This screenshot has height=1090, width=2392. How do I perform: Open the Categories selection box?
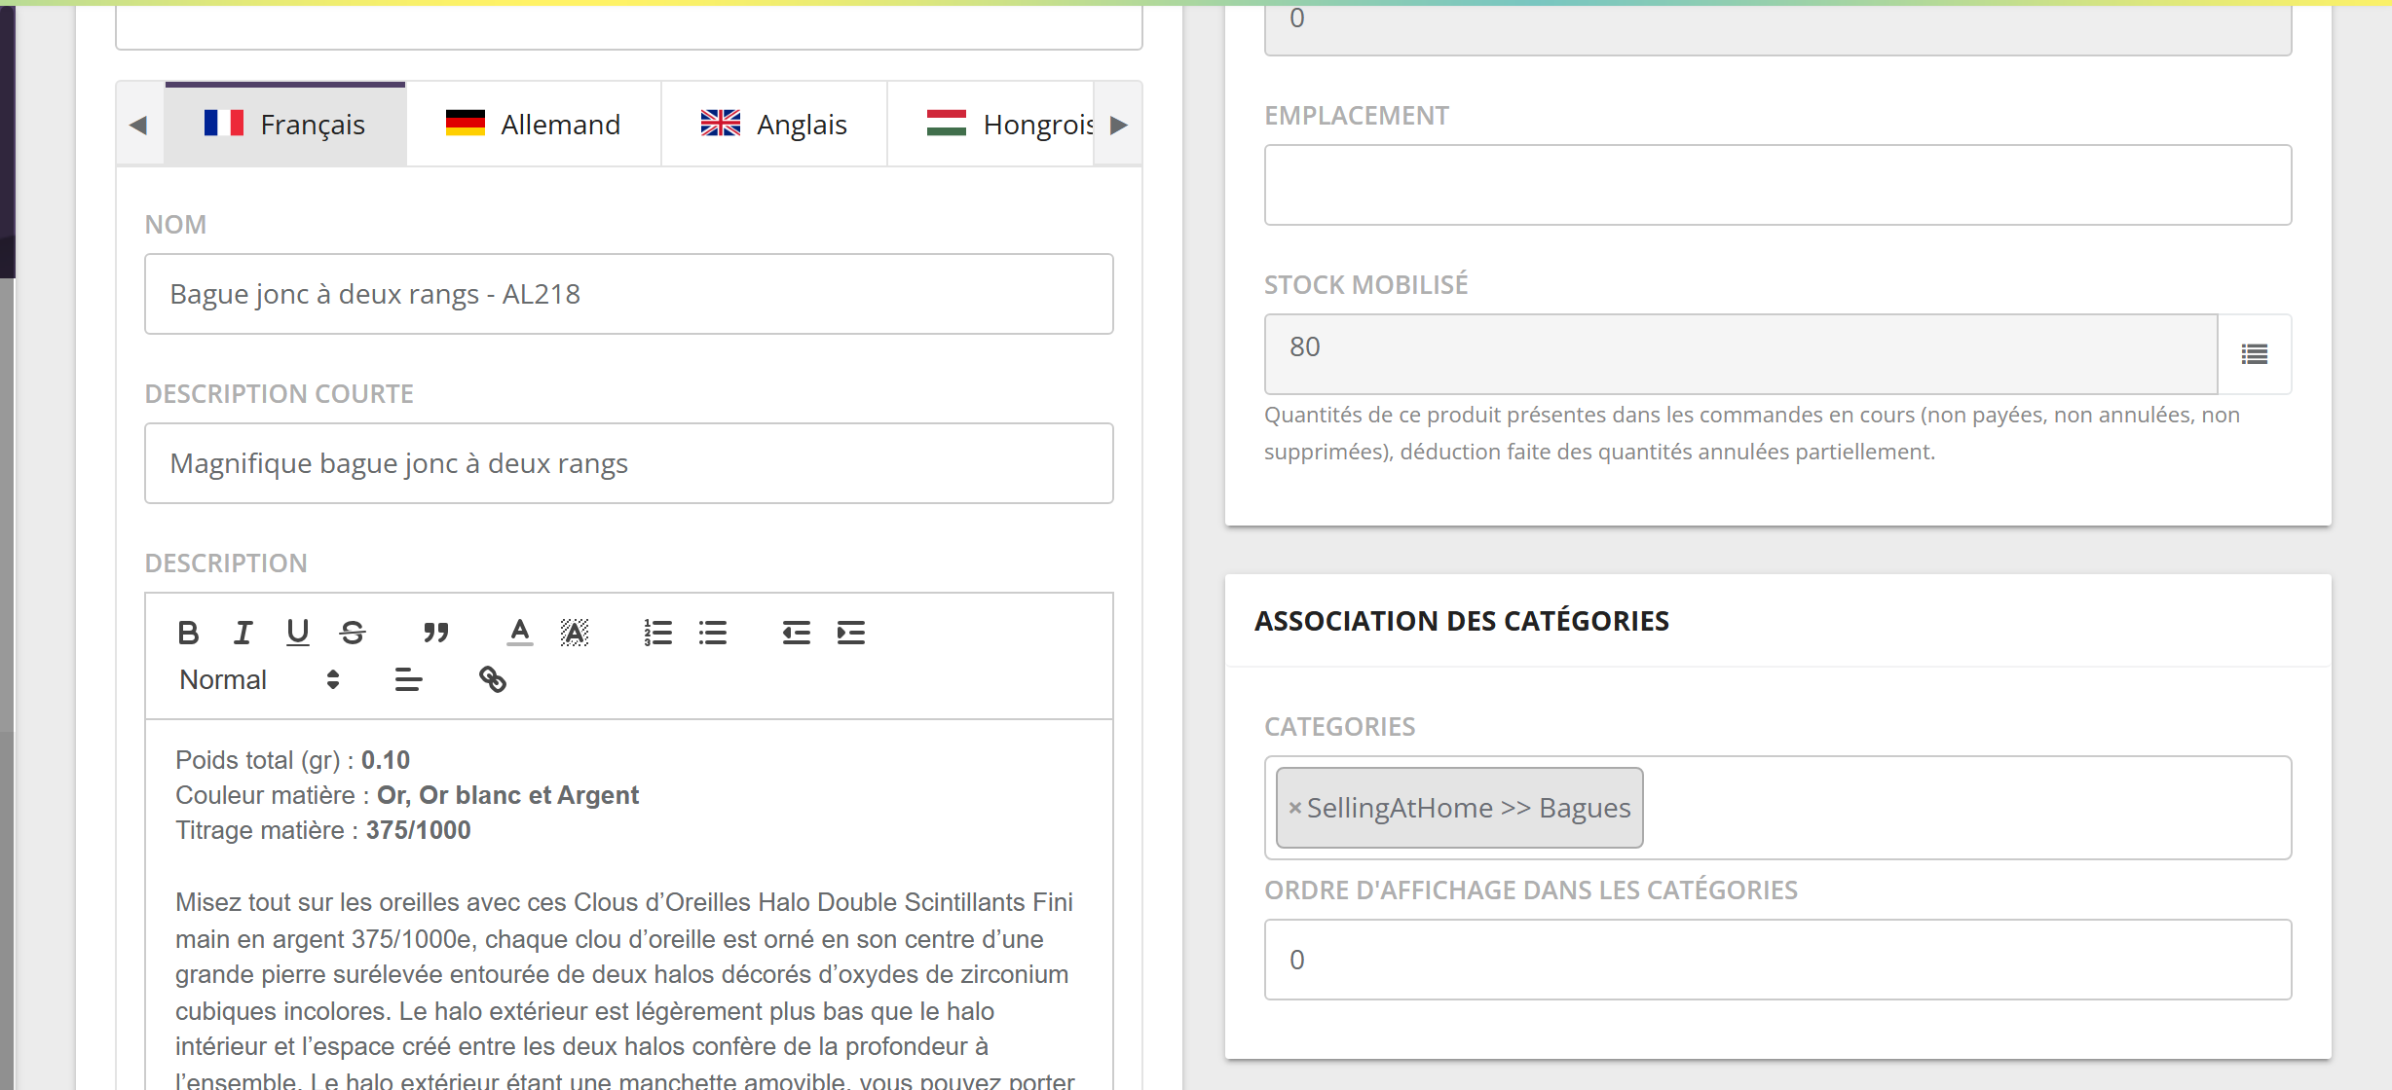pos(1777,808)
